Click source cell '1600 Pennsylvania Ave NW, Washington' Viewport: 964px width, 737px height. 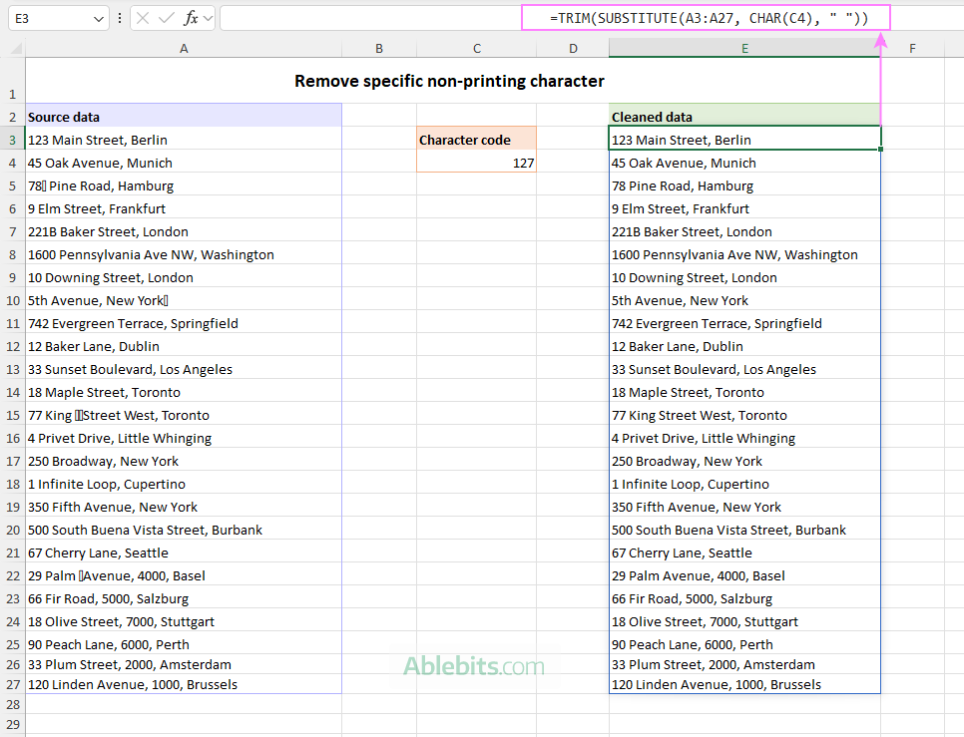(x=184, y=253)
